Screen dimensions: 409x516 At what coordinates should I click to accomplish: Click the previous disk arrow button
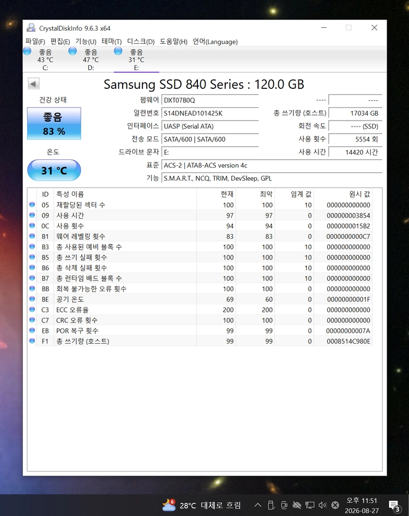(34, 83)
